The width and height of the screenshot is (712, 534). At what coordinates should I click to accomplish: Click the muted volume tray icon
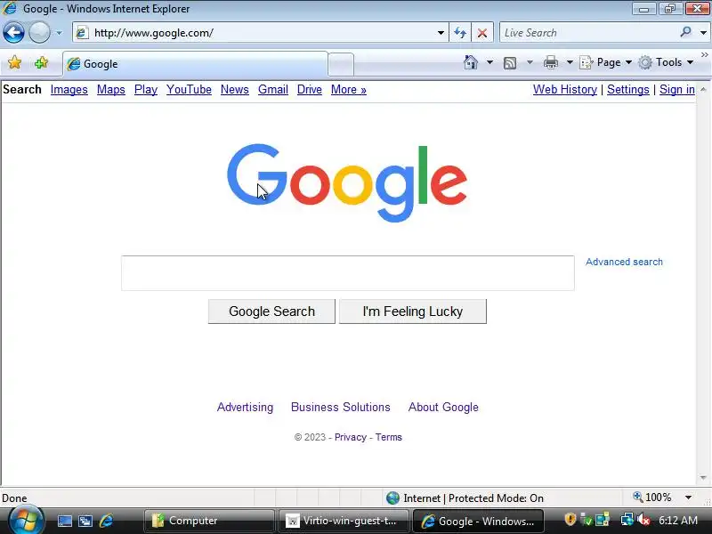(x=643, y=520)
